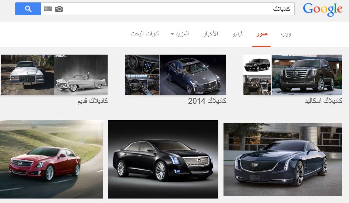
Task: Open black Cadillac XTS sedan result
Action: click(163, 159)
